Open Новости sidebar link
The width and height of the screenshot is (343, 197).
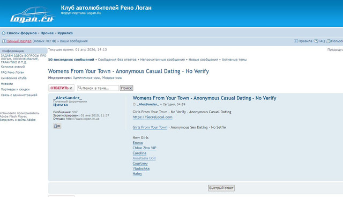point(7,84)
